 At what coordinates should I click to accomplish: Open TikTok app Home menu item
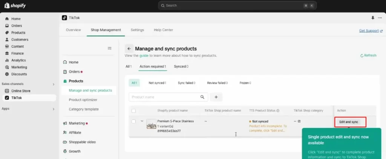click(74, 62)
